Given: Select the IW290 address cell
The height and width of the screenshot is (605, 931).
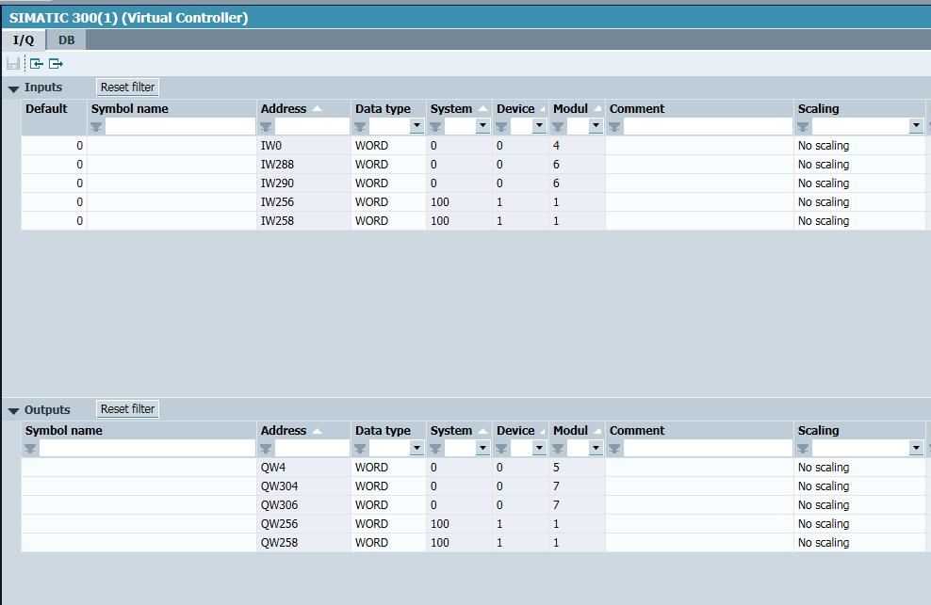Looking at the screenshot, I should click(303, 183).
